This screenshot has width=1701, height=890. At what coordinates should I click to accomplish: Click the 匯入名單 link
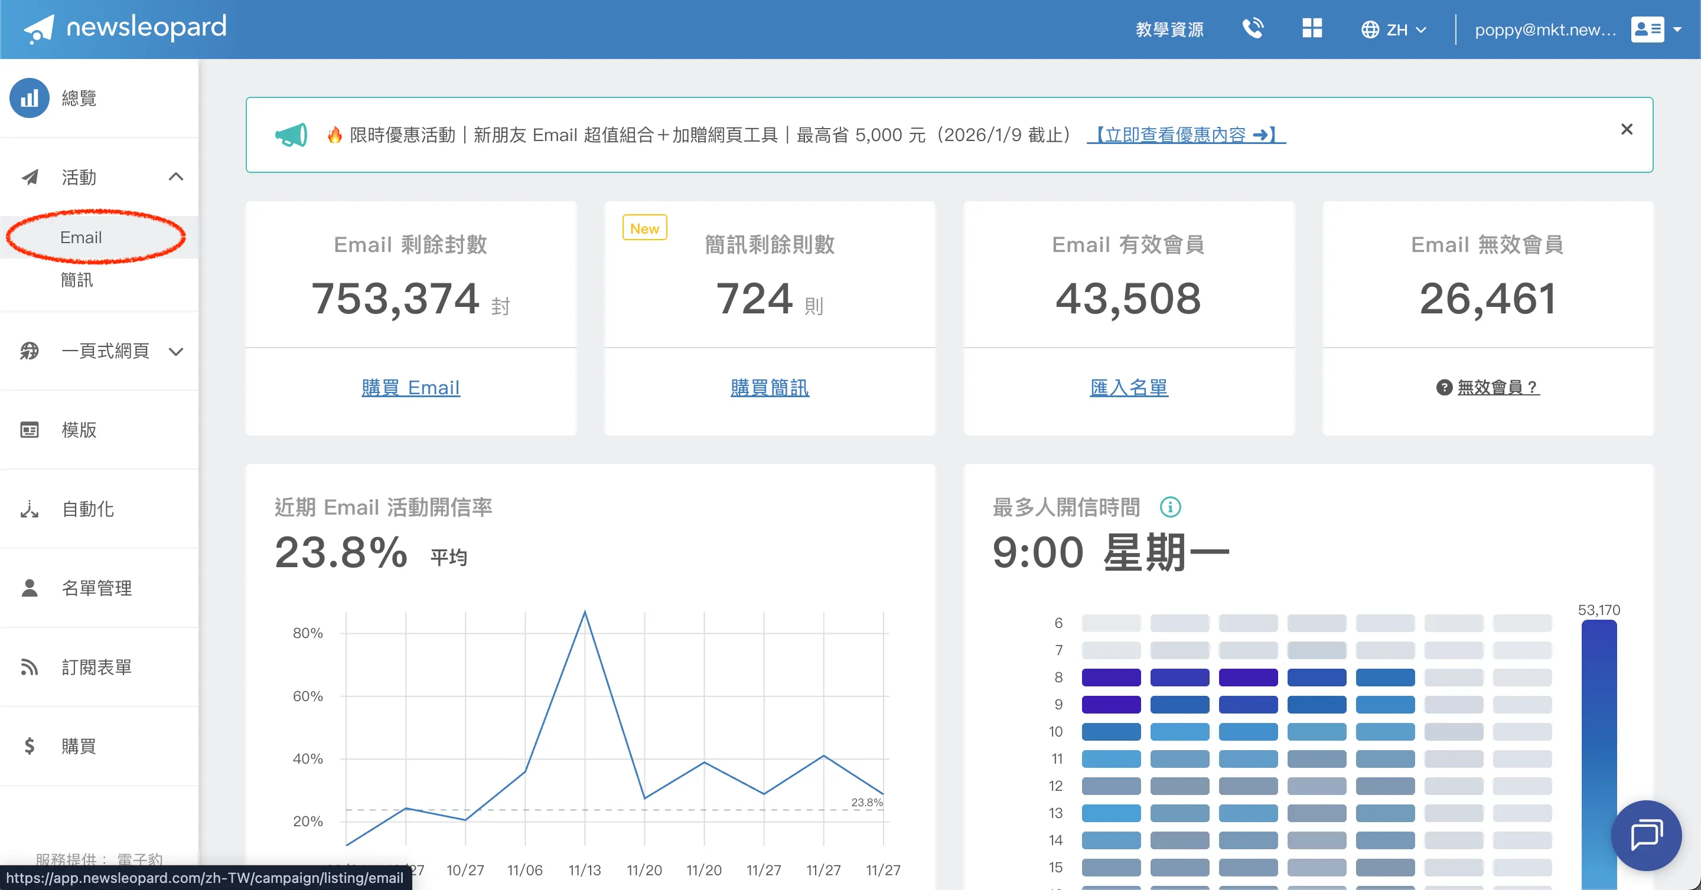(1128, 387)
